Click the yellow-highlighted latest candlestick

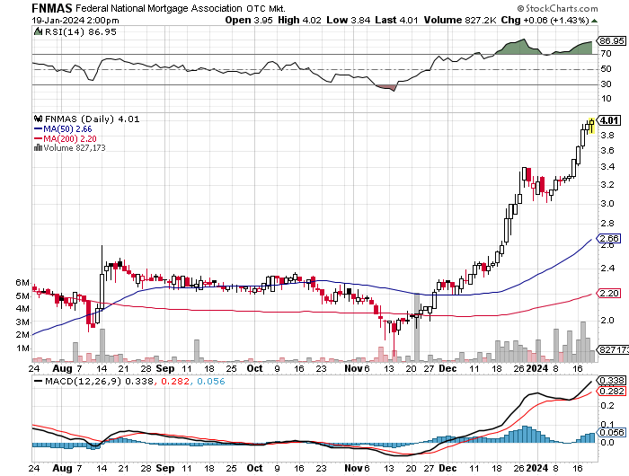(591, 125)
